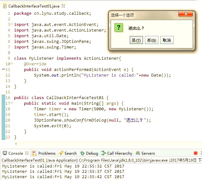Click the override marker at line 11
This screenshot has height=180, width=202.
(3, 69)
